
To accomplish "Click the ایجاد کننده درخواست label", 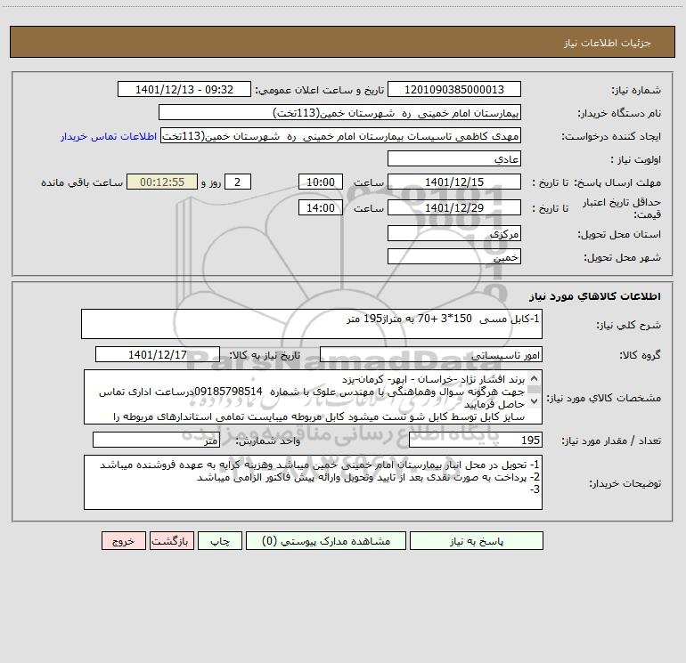I will point(611,137).
